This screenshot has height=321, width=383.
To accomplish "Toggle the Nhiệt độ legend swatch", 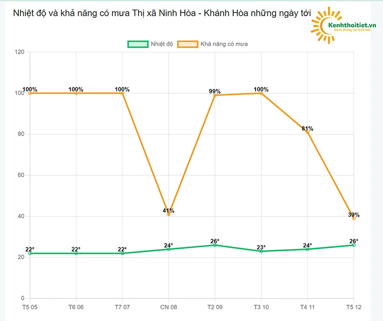I will point(138,44).
